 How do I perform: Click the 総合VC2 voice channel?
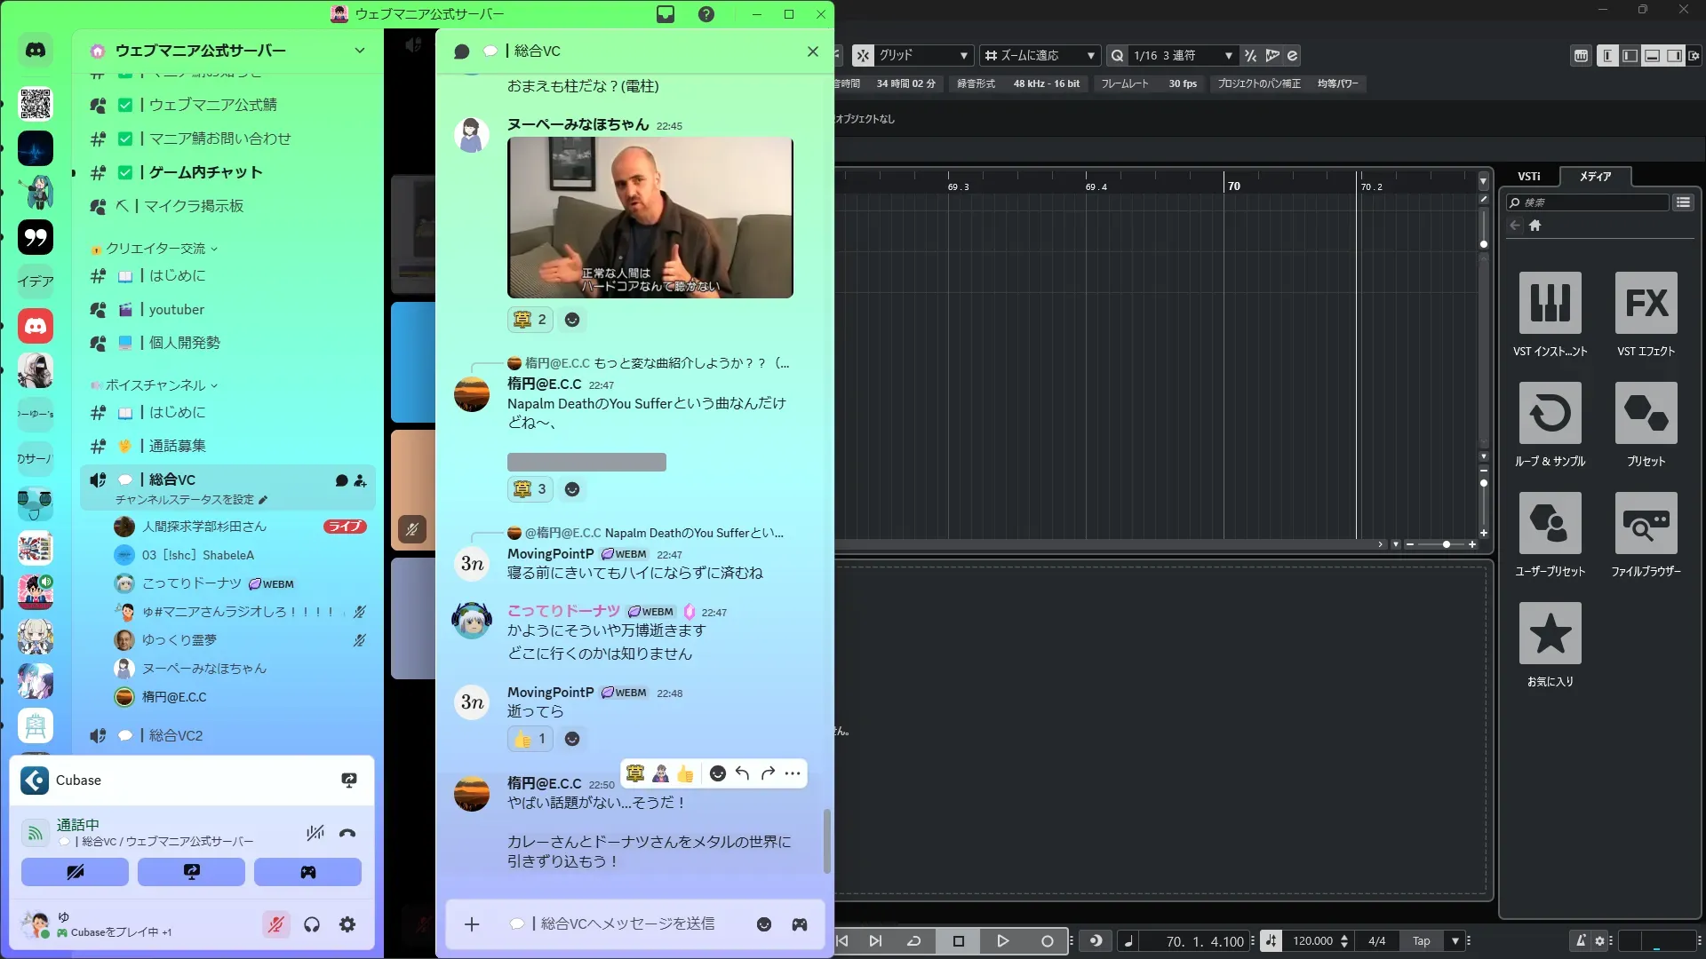coord(176,735)
